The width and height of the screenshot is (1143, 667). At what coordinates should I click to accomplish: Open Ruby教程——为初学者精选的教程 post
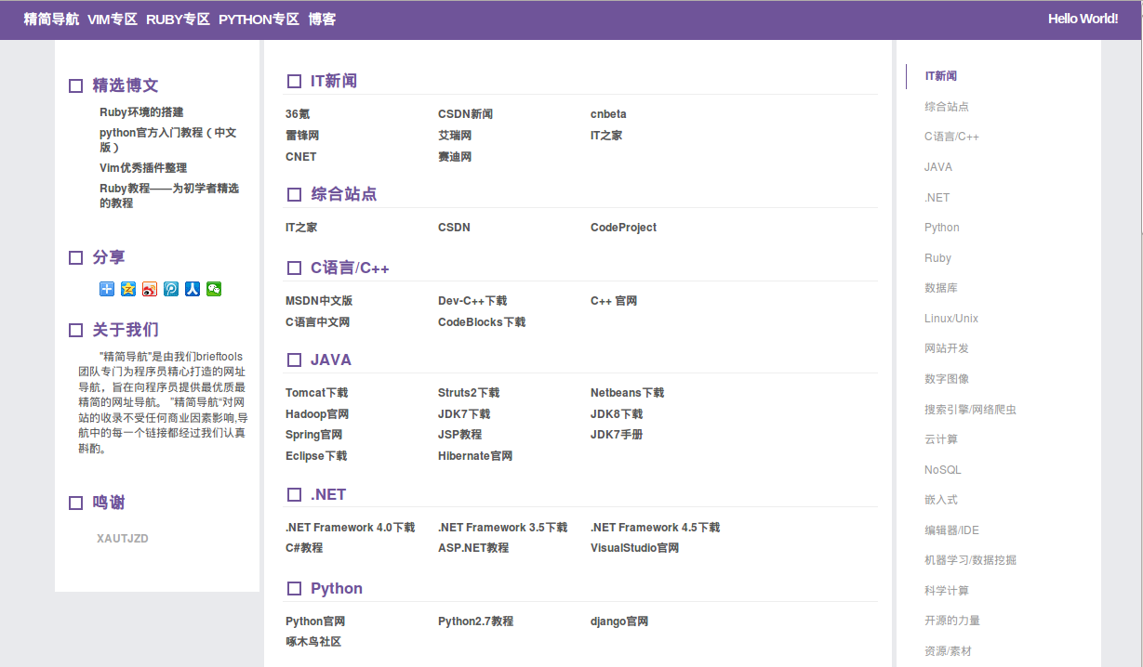tap(169, 196)
